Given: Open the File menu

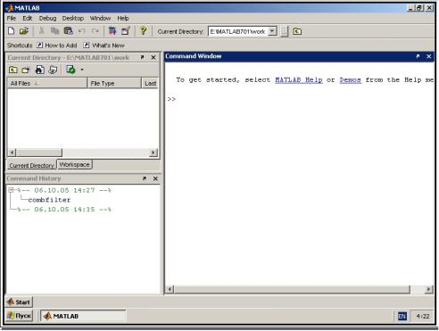Looking at the screenshot, I should click(12, 19).
